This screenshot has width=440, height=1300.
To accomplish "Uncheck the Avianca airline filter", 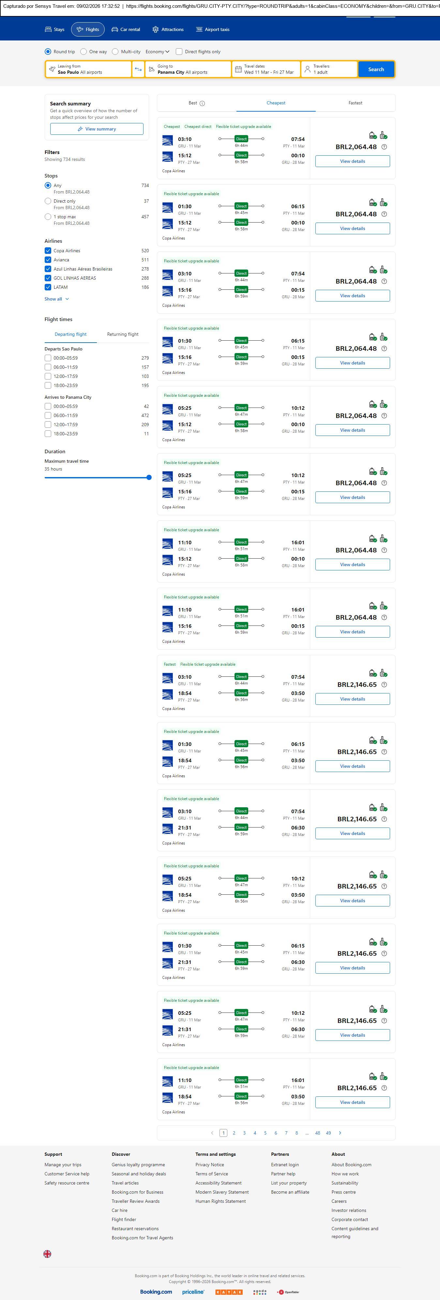I will pyautogui.click(x=48, y=260).
